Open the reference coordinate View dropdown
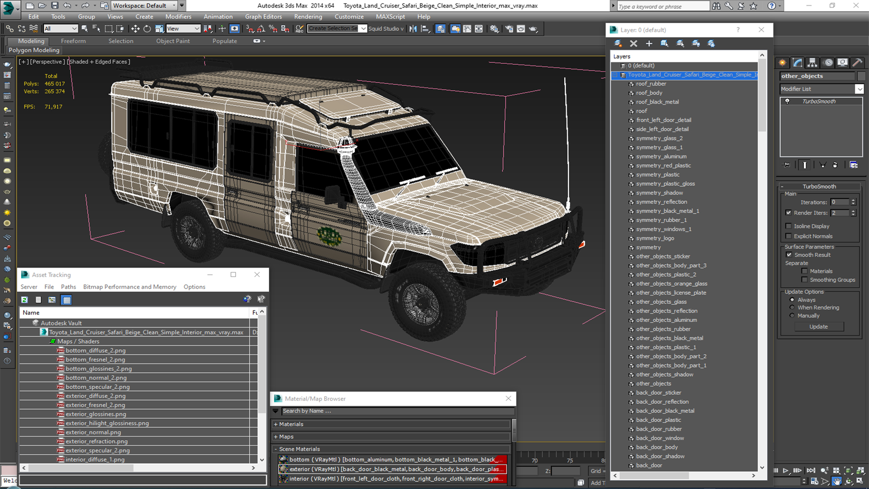 click(x=183, y=29)
